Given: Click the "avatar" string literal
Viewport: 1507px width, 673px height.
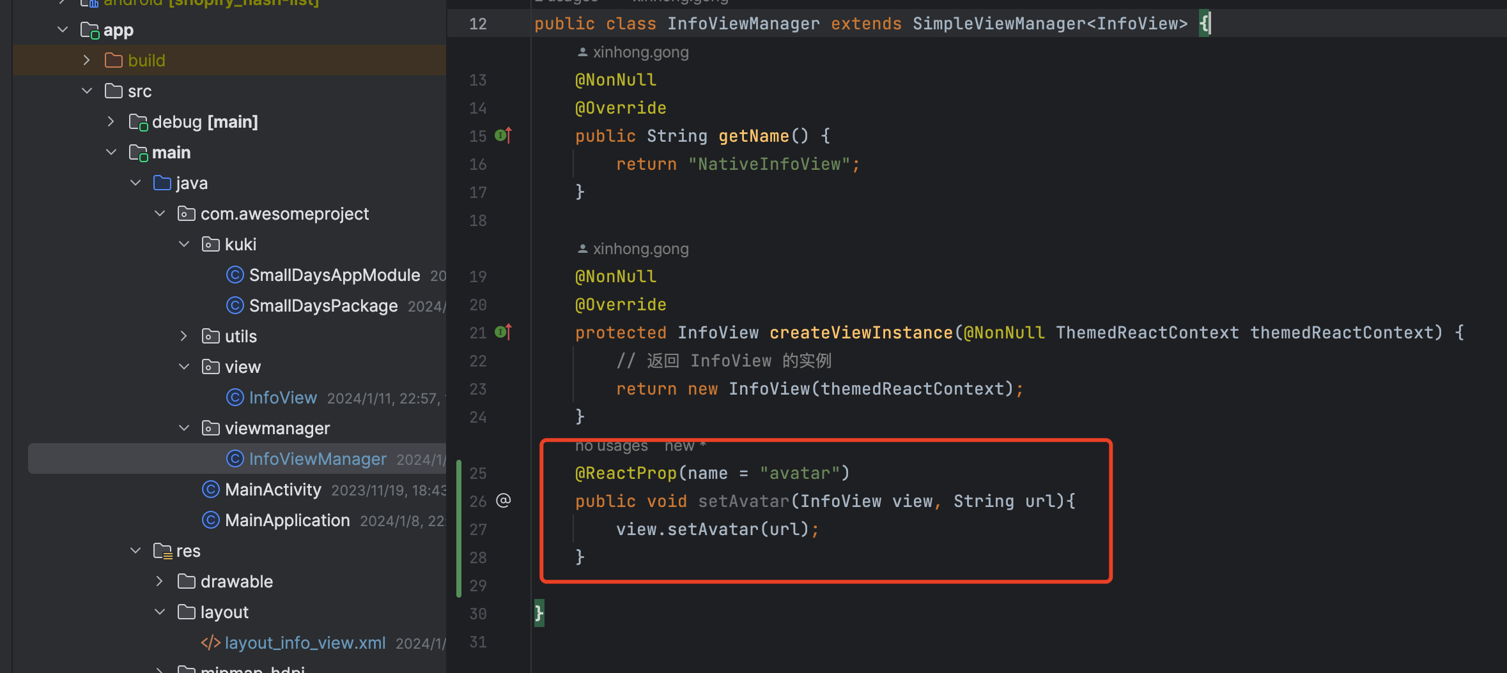Looking at the screenshot, I should coord(800,473).
